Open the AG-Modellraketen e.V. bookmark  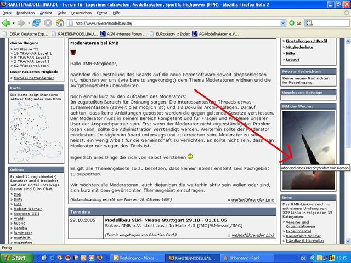tap(216, 34)
